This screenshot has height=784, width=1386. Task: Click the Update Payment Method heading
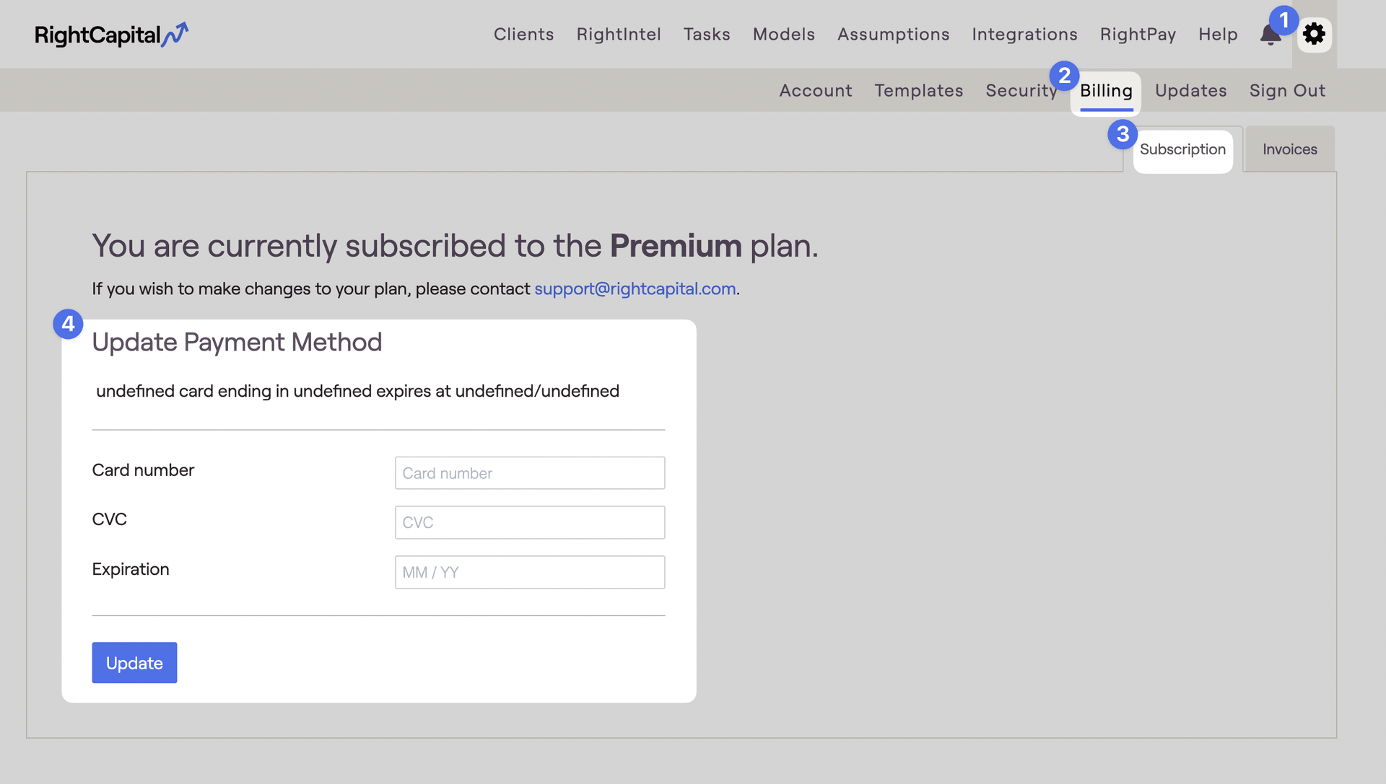(x=237, y=342)
